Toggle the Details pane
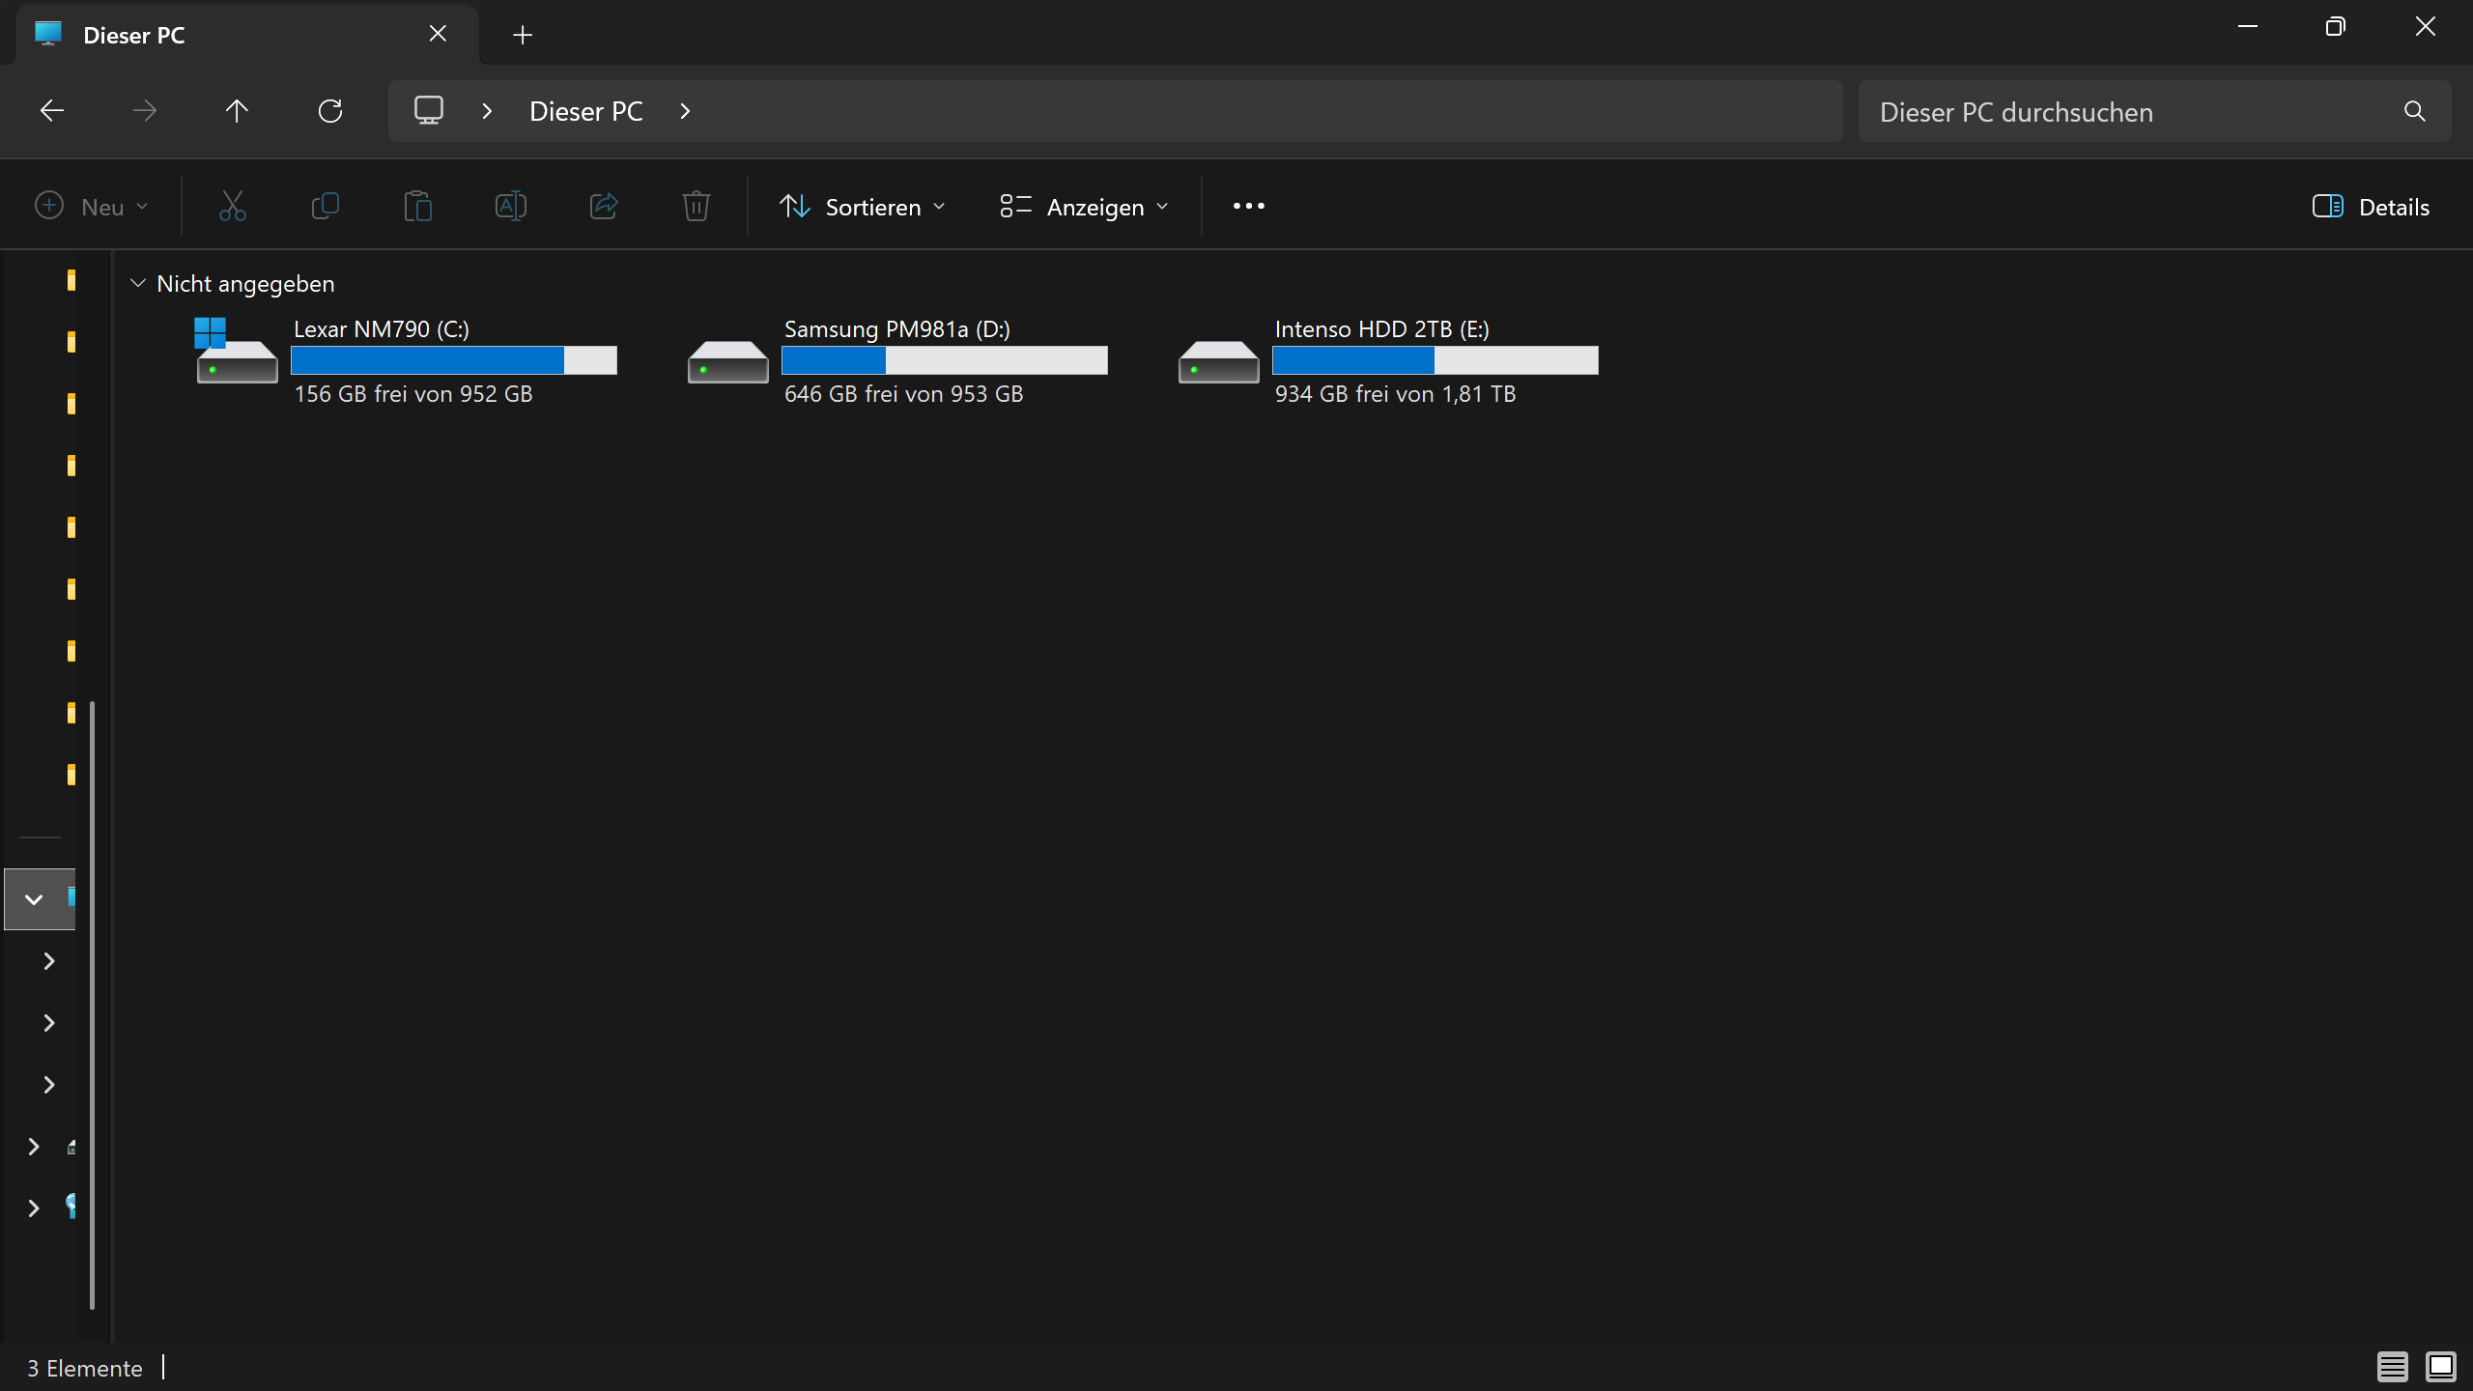The width and height of the screenshot is (2473, 1391). (x=2371, y=207)
